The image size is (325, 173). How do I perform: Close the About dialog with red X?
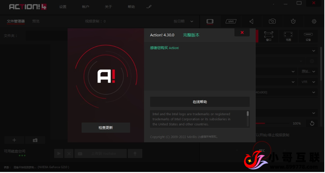242,33
